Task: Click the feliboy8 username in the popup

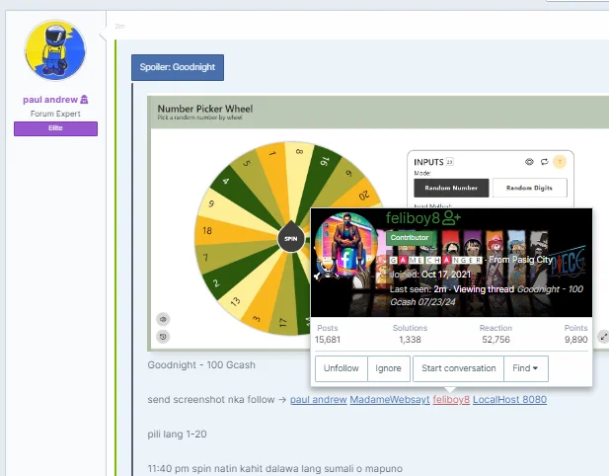Action: coord(413,218)
